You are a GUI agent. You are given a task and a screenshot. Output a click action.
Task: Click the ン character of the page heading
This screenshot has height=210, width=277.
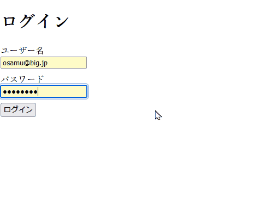[62, 21]
